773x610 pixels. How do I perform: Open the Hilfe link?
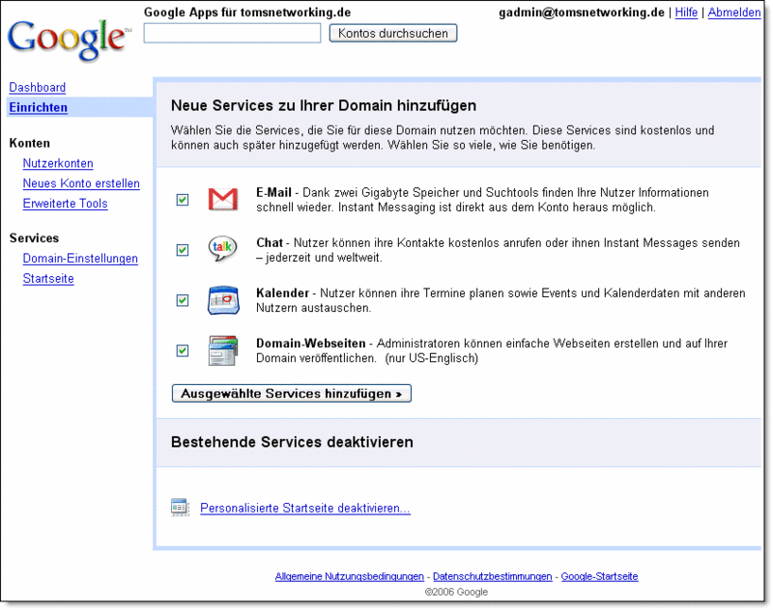click(x=686, y=13)
